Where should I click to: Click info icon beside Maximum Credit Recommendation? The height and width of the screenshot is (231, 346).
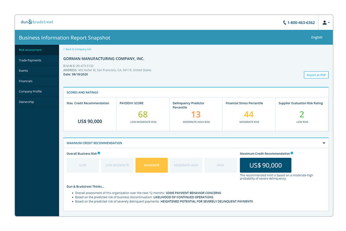coord(292,153)
